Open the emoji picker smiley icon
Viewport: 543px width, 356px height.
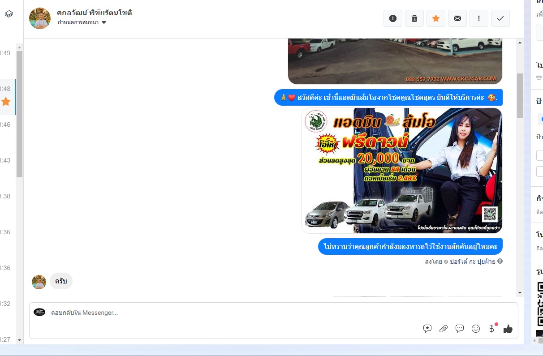tap(476, 329)
